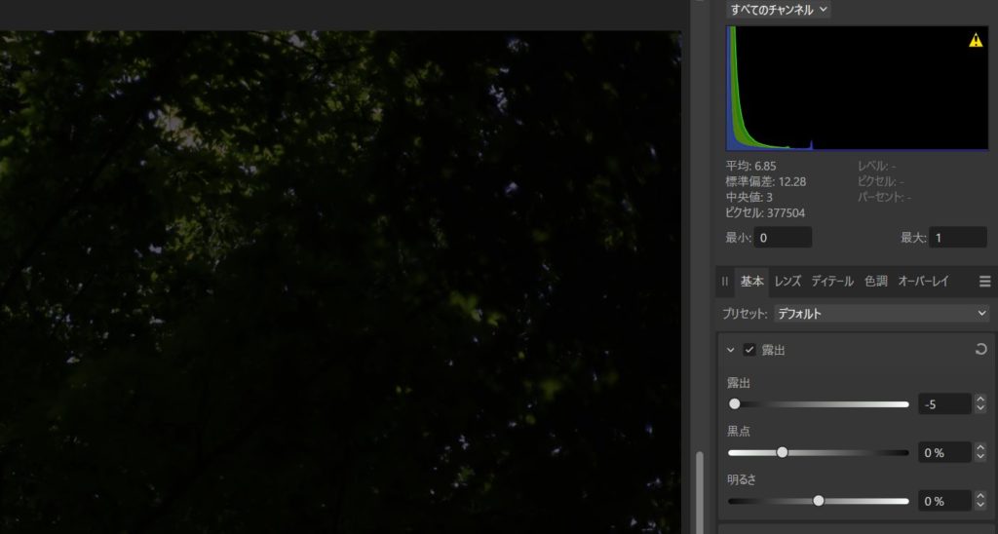Open the すべてのチャンネル channel dropdown

click(x=778, y=10)
